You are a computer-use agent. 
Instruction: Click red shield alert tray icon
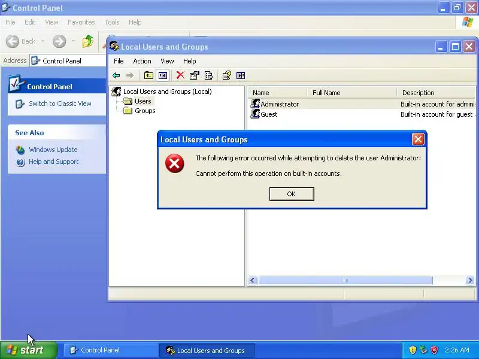click(435, 350)
